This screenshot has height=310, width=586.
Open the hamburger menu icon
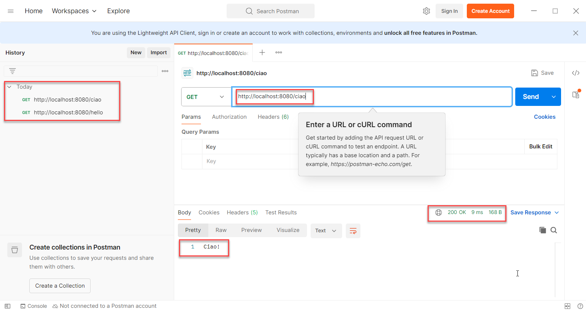point(11,11)
